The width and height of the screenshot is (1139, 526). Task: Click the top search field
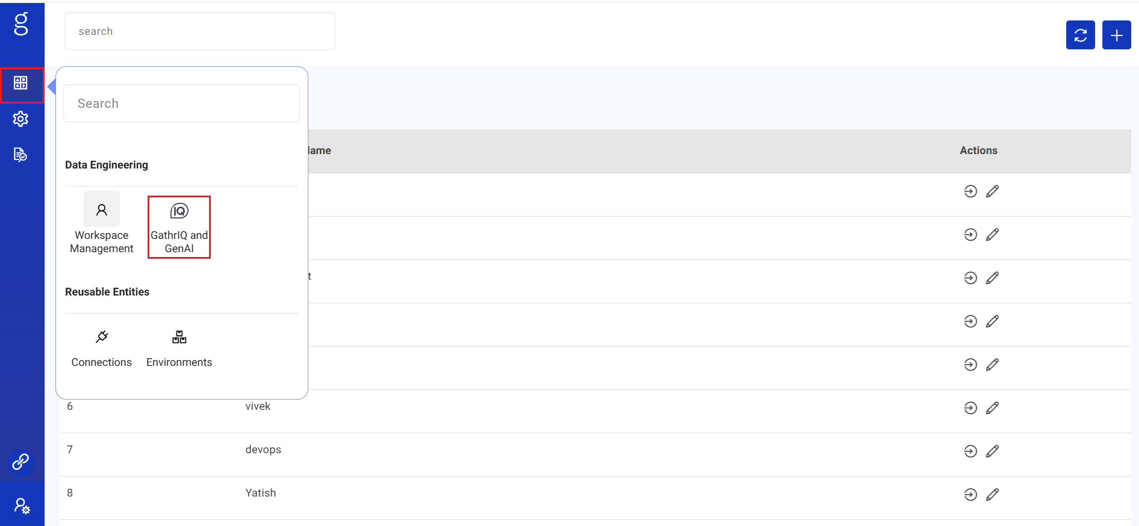coord(199,31)
